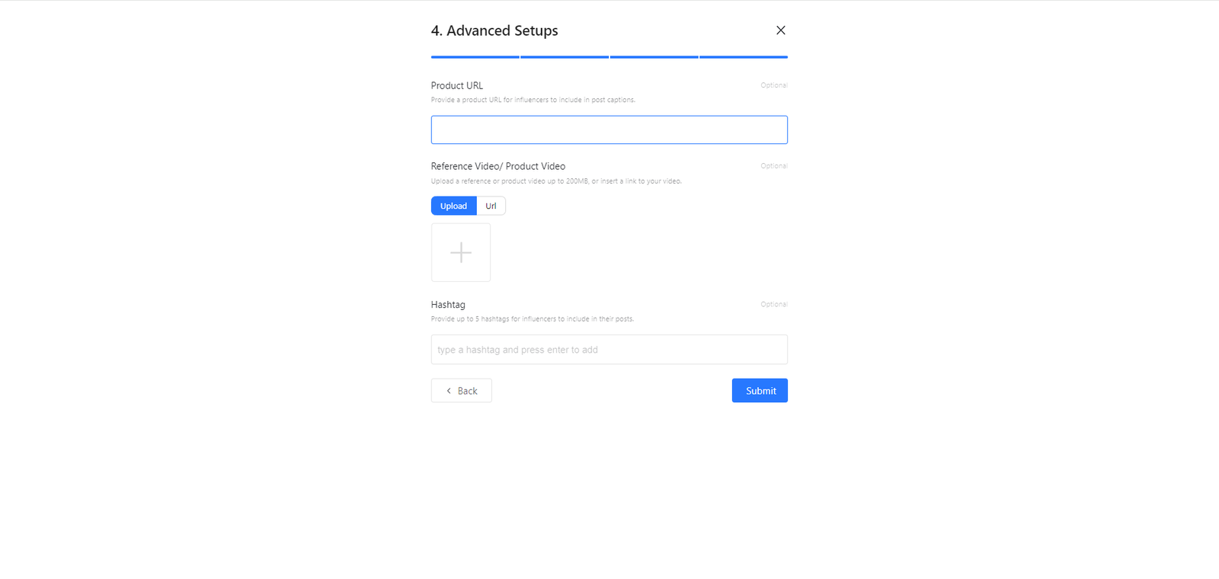Screen dimensions: 1219x579
Task: Go Back to the previous step
Action: [461, 391]
